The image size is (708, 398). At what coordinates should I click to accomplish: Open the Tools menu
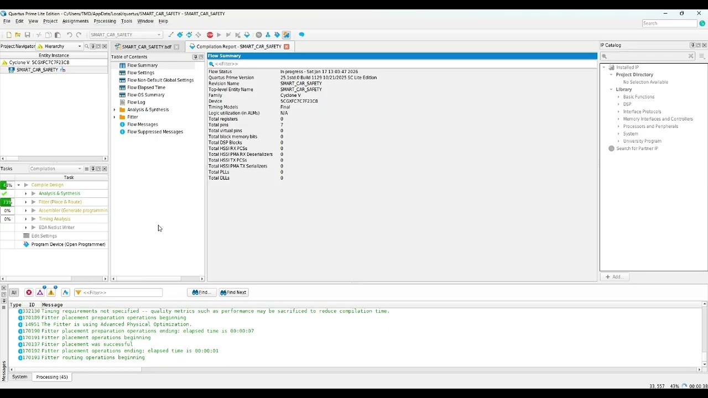[127, 21]
